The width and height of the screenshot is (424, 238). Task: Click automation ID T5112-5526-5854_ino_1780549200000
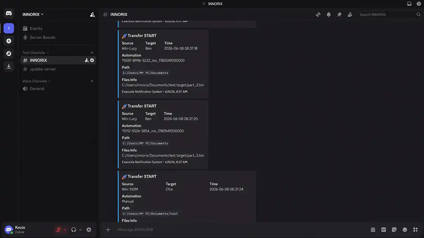pyautogui.click(x=153, y=131)
